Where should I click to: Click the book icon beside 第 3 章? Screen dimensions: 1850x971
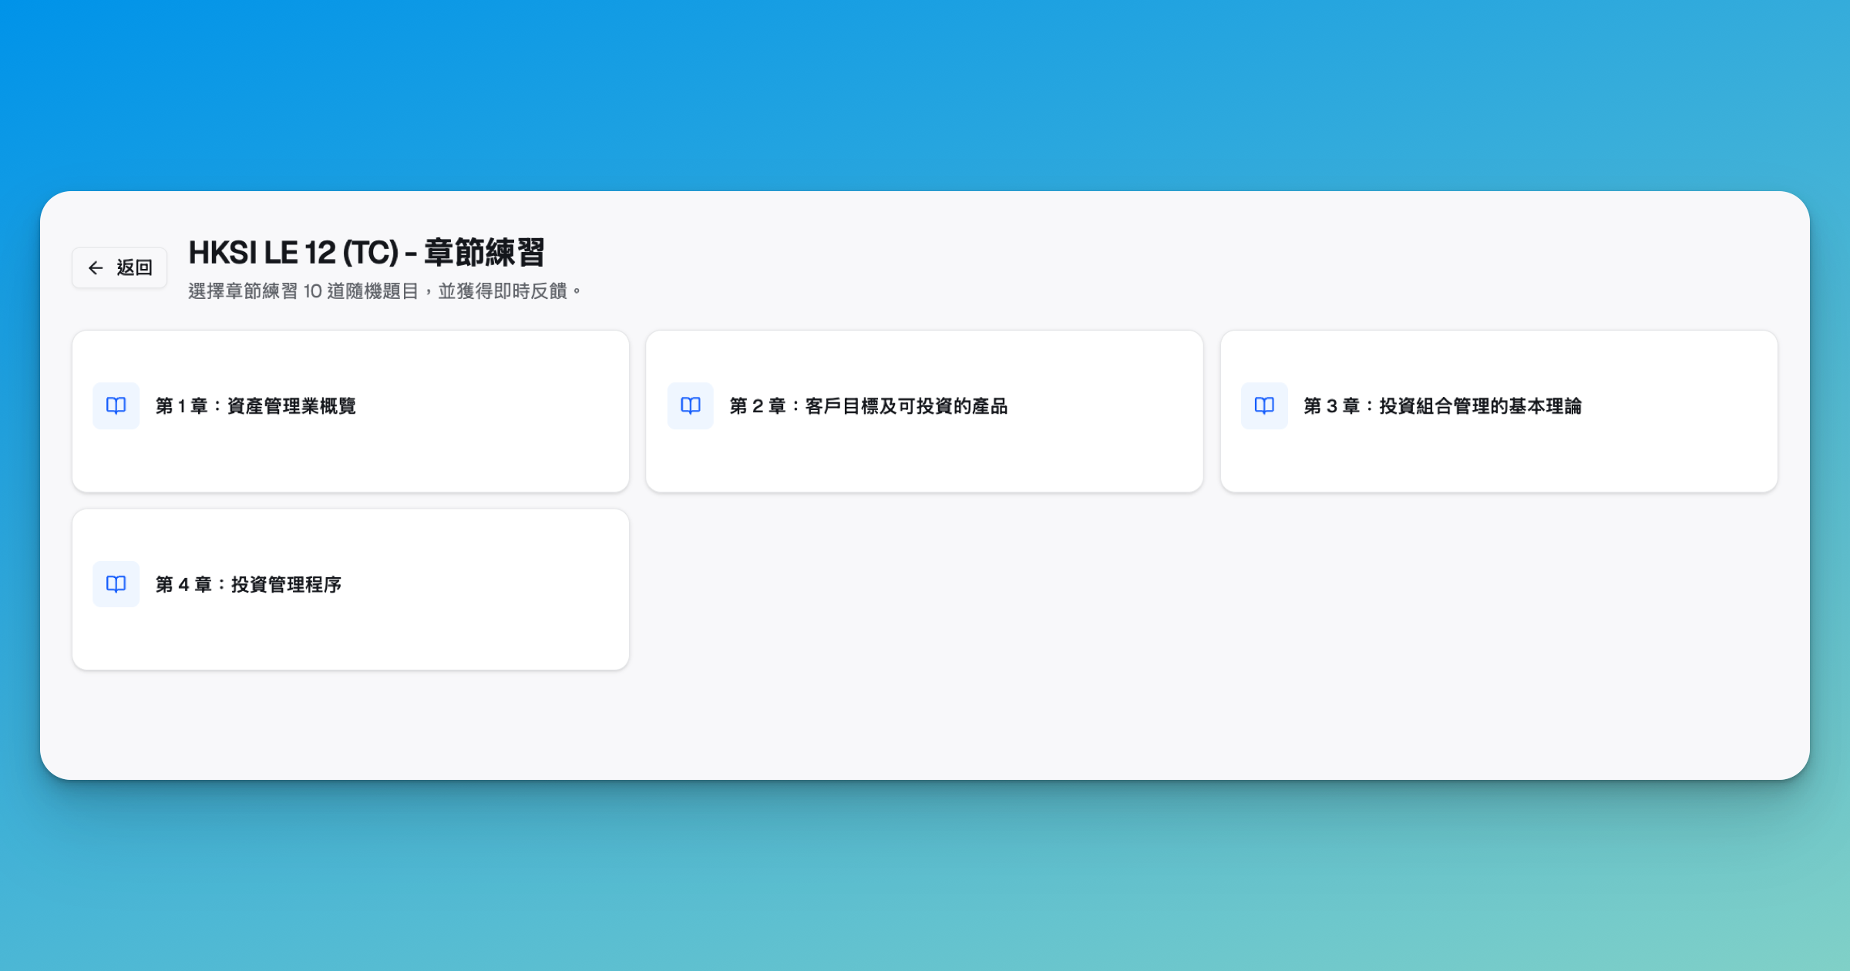(x=1264, y=405)
